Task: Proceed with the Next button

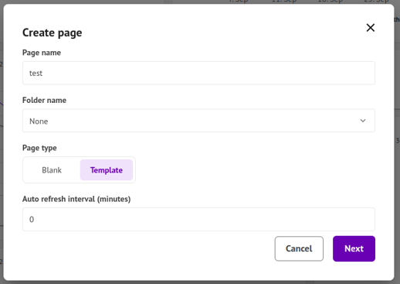Action: (354, 248)
